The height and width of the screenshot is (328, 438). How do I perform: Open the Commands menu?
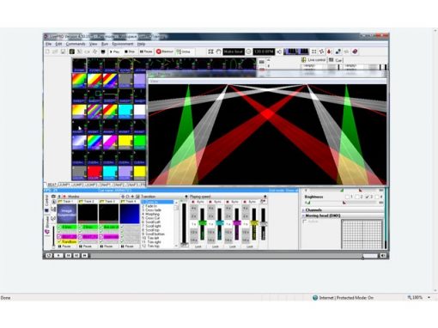coord(76,44)
